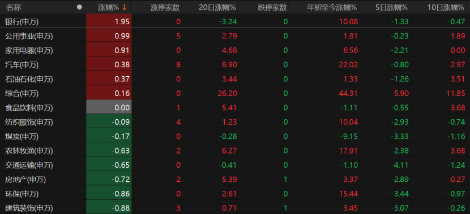470x214 pixels.
Task: Click the 10.08 year-to-date value for 银行
Action: (x=349, y=21)
